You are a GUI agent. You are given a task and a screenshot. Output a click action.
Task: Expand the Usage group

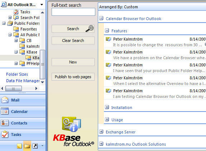coord(107,119)
